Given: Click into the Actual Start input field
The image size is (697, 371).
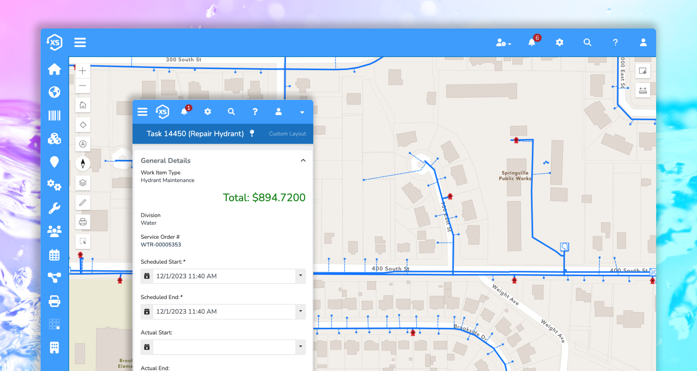Looking at the screenshot, I should pyautogui.click(x=224, y=347).
